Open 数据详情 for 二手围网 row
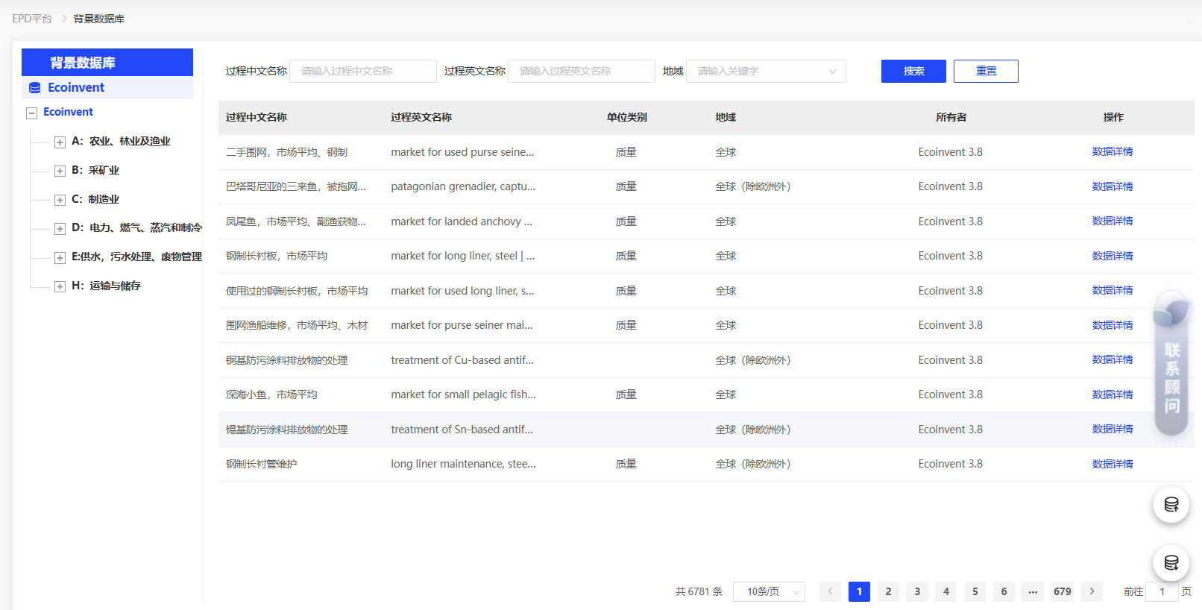This screenshot has width=1202, height=610. (x=1113, y=151)
